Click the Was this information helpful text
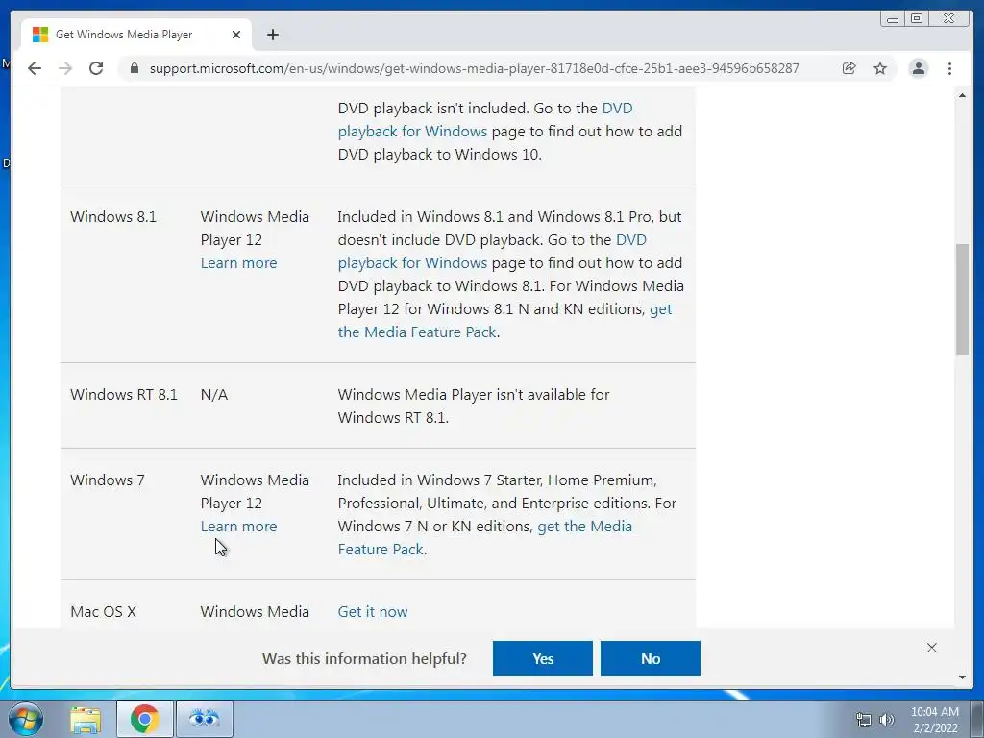This screenshot has width=984, height=738. tap(364, 659)
